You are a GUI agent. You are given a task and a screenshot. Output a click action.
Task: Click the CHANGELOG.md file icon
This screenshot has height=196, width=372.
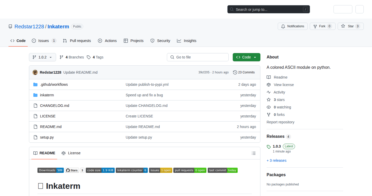pos(35,106)
